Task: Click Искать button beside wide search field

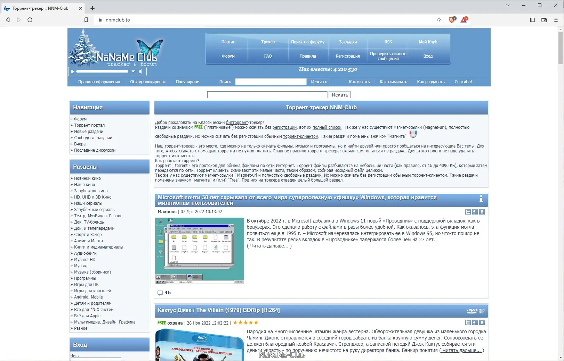Action: point(340,95)
